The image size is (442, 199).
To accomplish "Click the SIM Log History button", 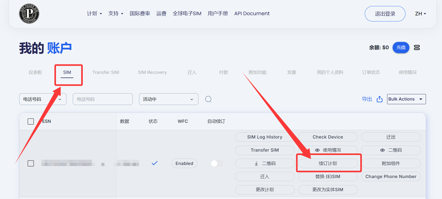I will pos(265,137).
